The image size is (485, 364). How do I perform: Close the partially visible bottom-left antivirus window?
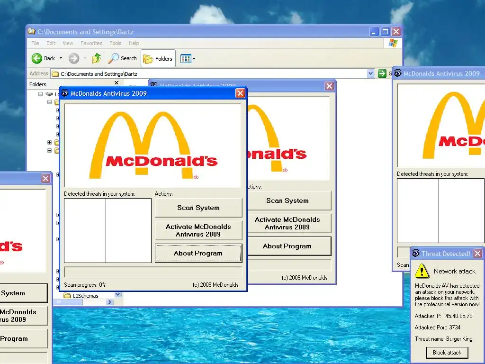pos(46,178)
